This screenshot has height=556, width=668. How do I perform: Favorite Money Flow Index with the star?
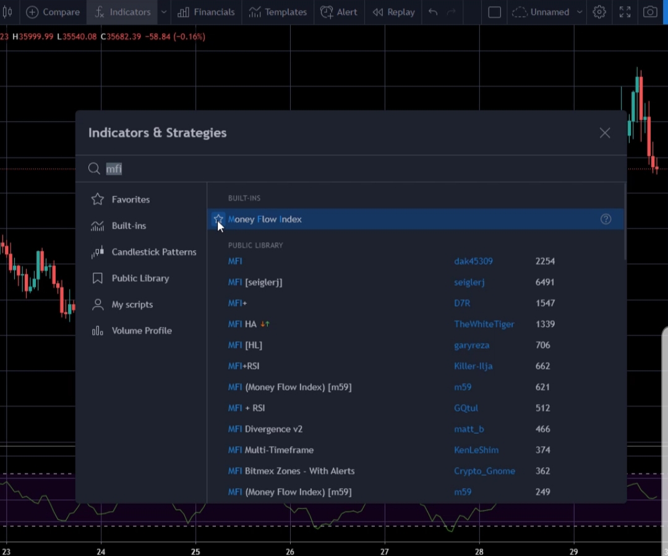[x=218, y=219]
